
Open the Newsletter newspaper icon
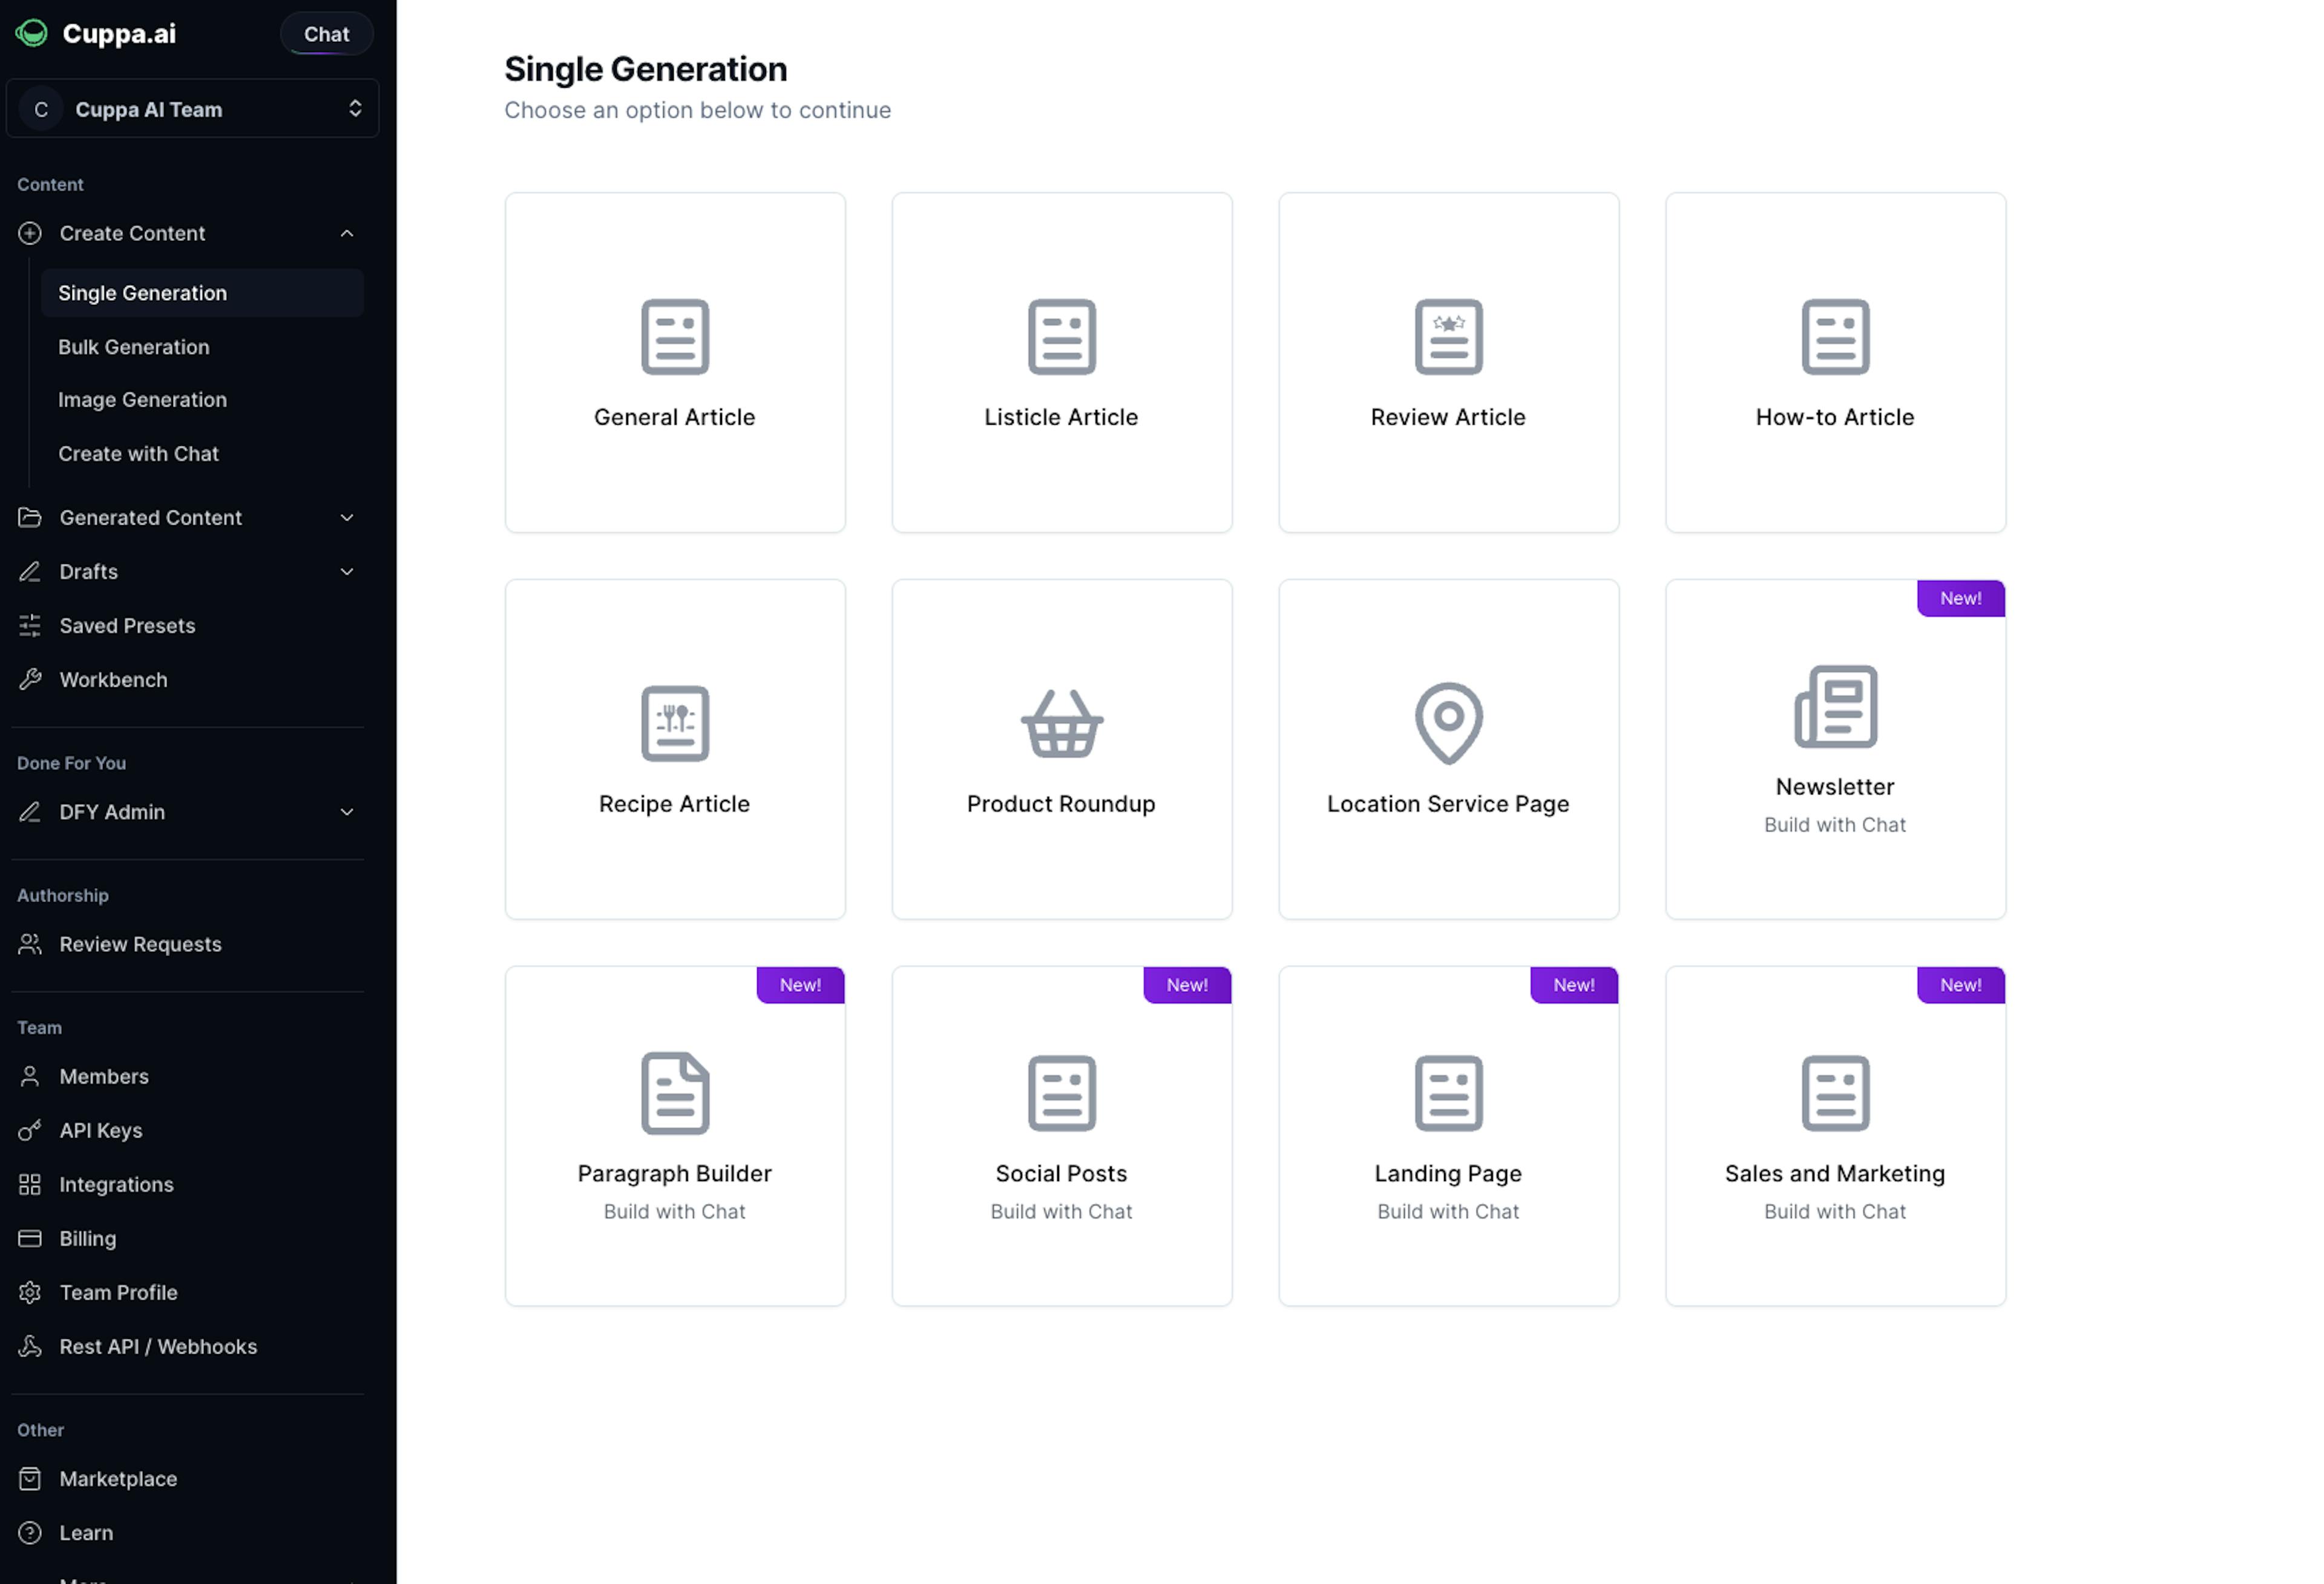point(1835,706)
